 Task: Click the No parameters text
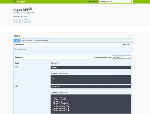coord(20,49)
